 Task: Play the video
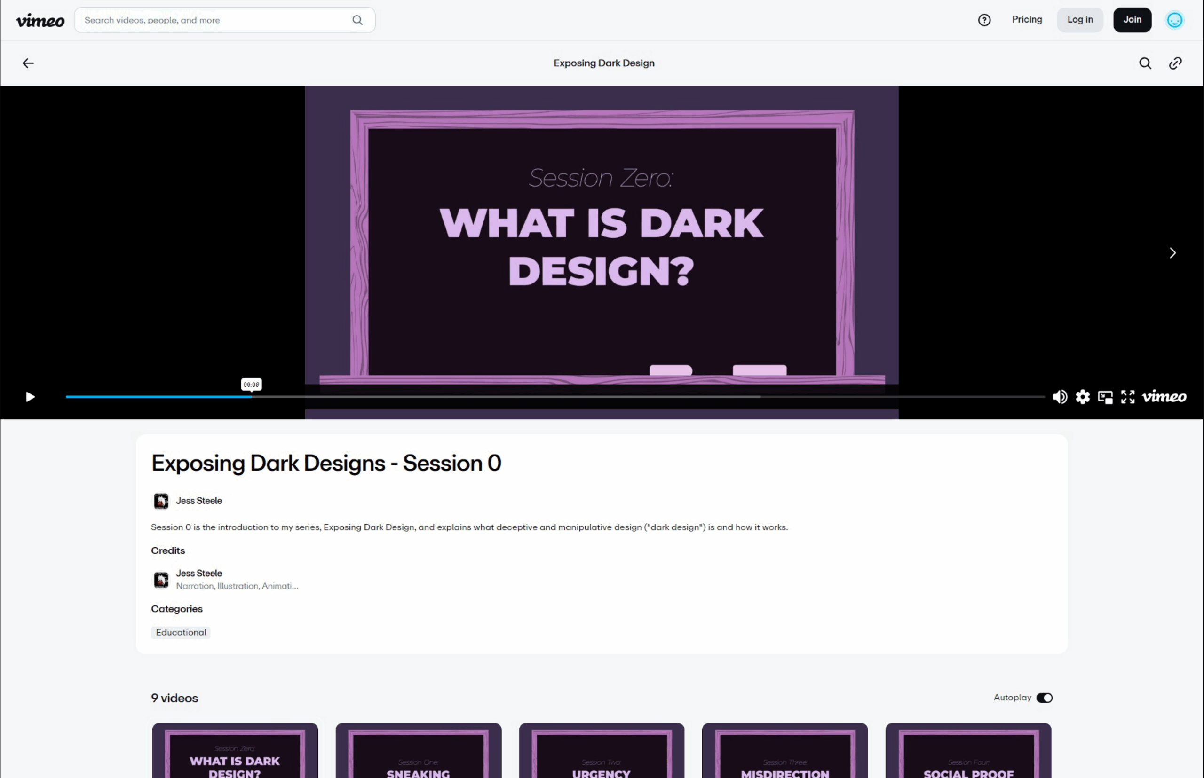pyautogui.click(x=30, y=397)
